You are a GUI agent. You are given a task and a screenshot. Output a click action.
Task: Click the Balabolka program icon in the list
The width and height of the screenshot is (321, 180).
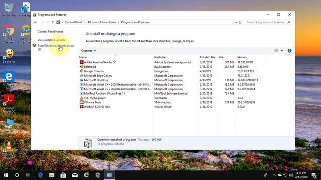pyautogui.click(x=81, y=67)
